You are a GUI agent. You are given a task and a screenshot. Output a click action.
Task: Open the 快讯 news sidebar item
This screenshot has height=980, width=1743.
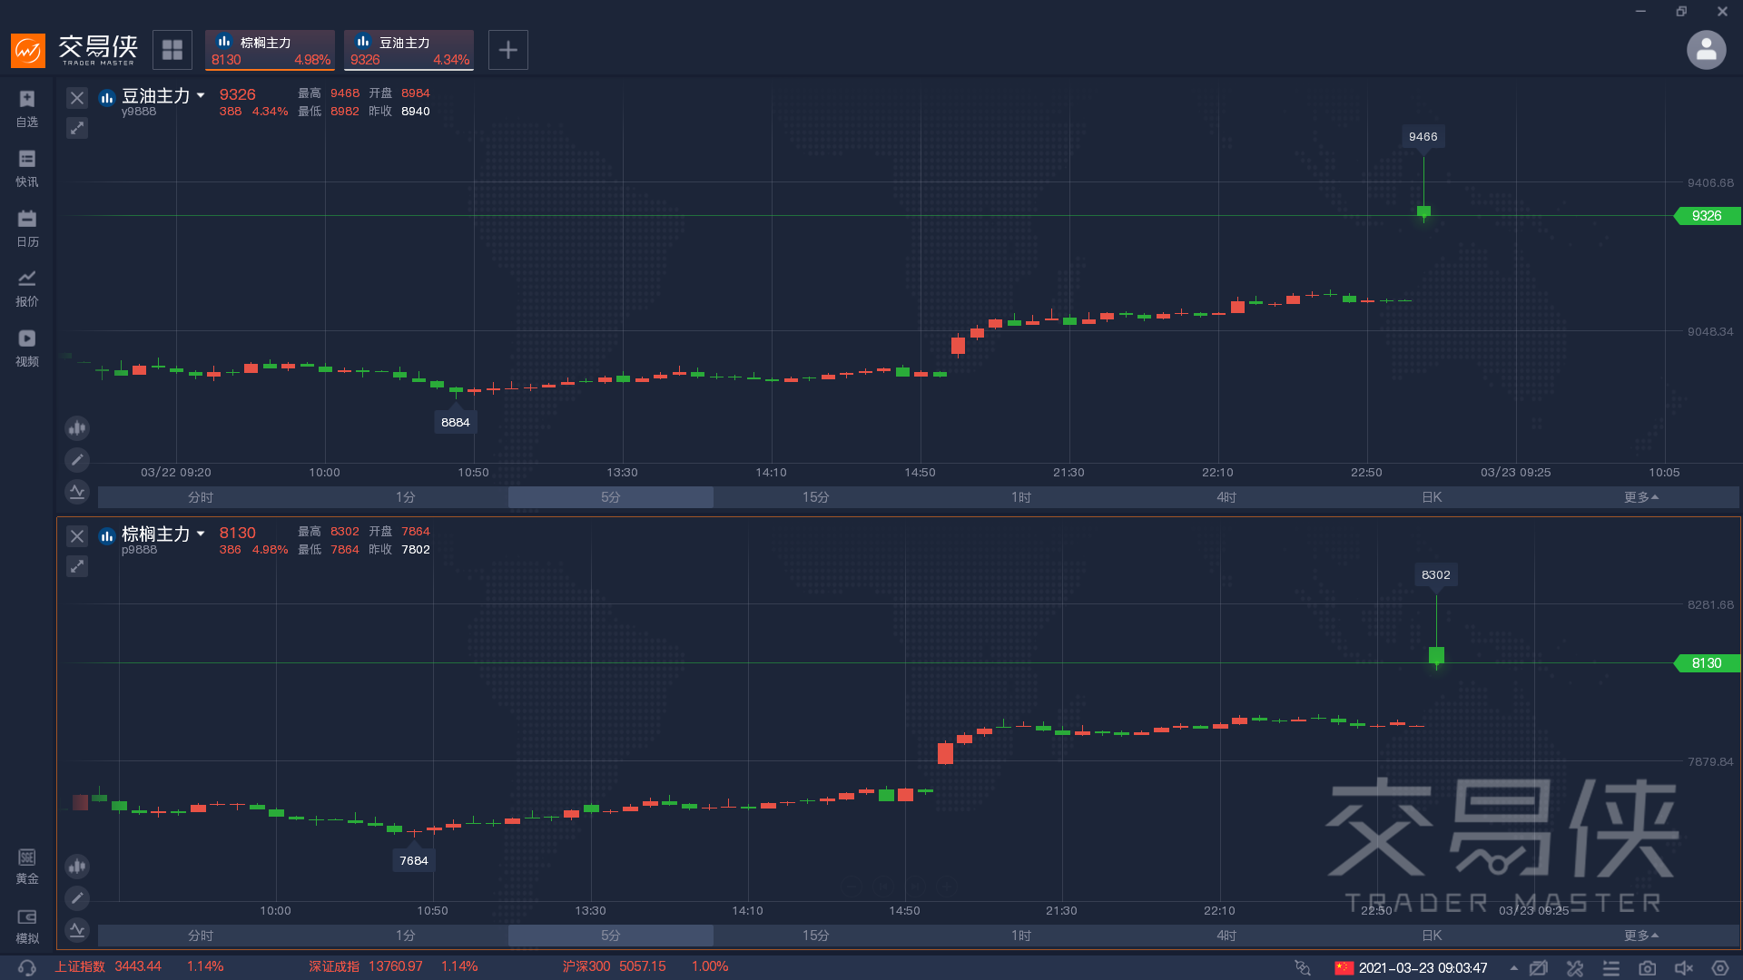tap(27, 168)
